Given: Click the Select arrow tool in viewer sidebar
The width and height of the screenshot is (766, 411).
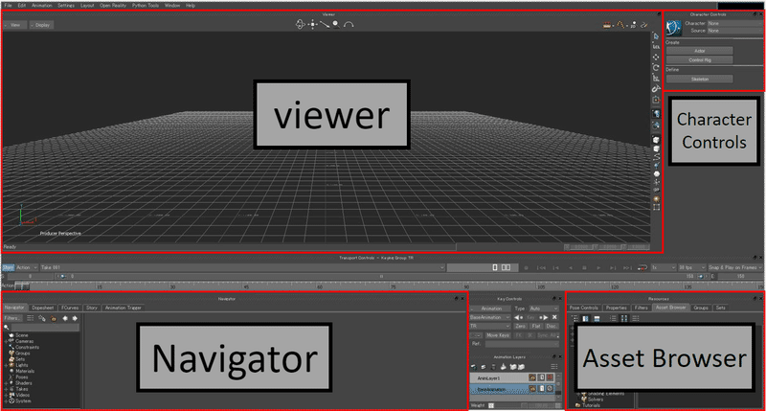Looking at the screenshot, I should [656, 36].
